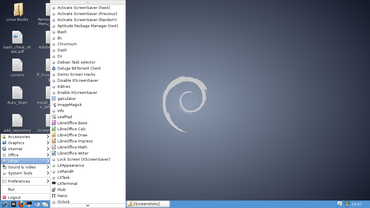Open LeafPad text editor
This screenshot has height=208, width=370.
(x=88, y=117)
